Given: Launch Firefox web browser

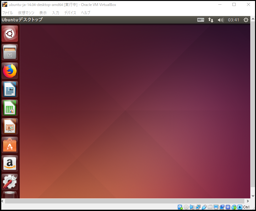Looking at the screenshot, I should tap(10, 71).
